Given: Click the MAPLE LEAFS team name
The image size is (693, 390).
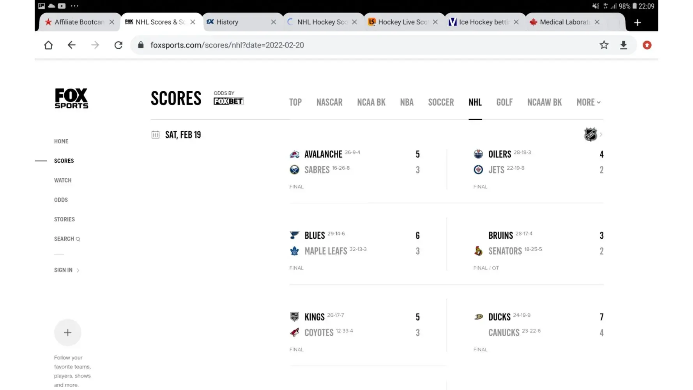Looking at the screenshot, I should 325,251.
